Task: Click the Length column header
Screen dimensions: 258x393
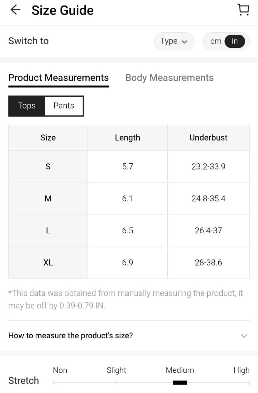Action: 127,138
